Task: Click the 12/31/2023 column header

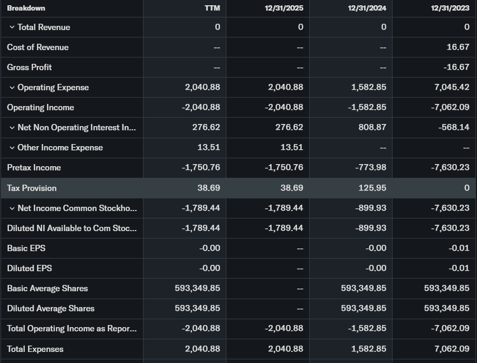Action: (x=450, y=8)
